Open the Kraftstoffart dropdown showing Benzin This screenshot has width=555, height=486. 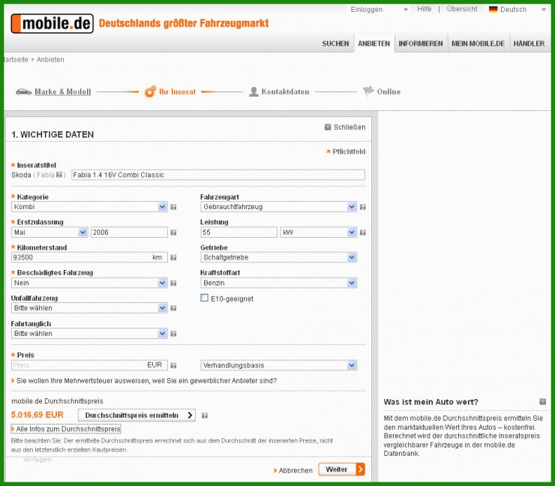tap(278, 283)
